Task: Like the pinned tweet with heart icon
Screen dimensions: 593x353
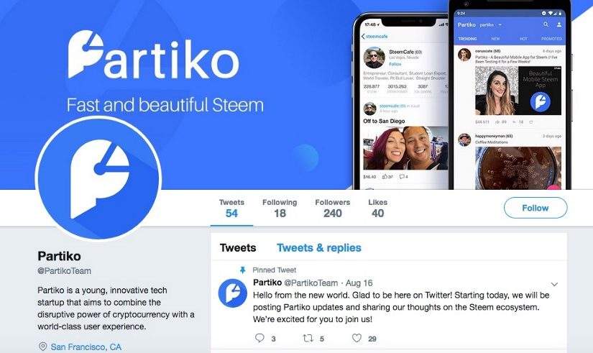Action: (357, 338)
